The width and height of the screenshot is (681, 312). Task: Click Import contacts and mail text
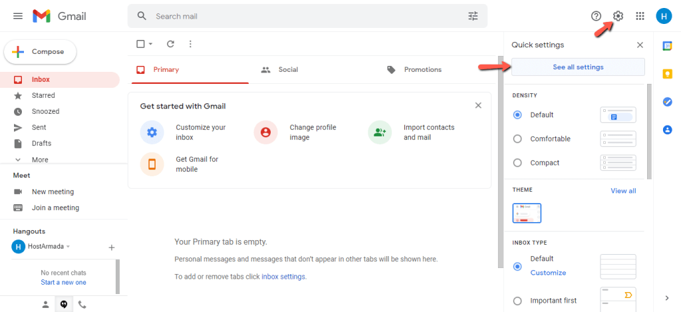coord(429,132)
